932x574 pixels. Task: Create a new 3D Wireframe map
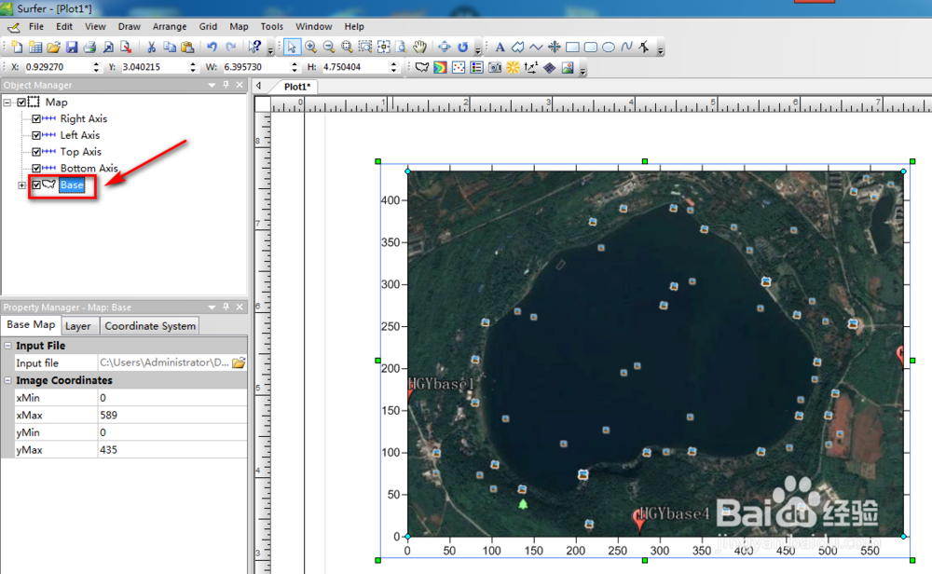(549, 67)
